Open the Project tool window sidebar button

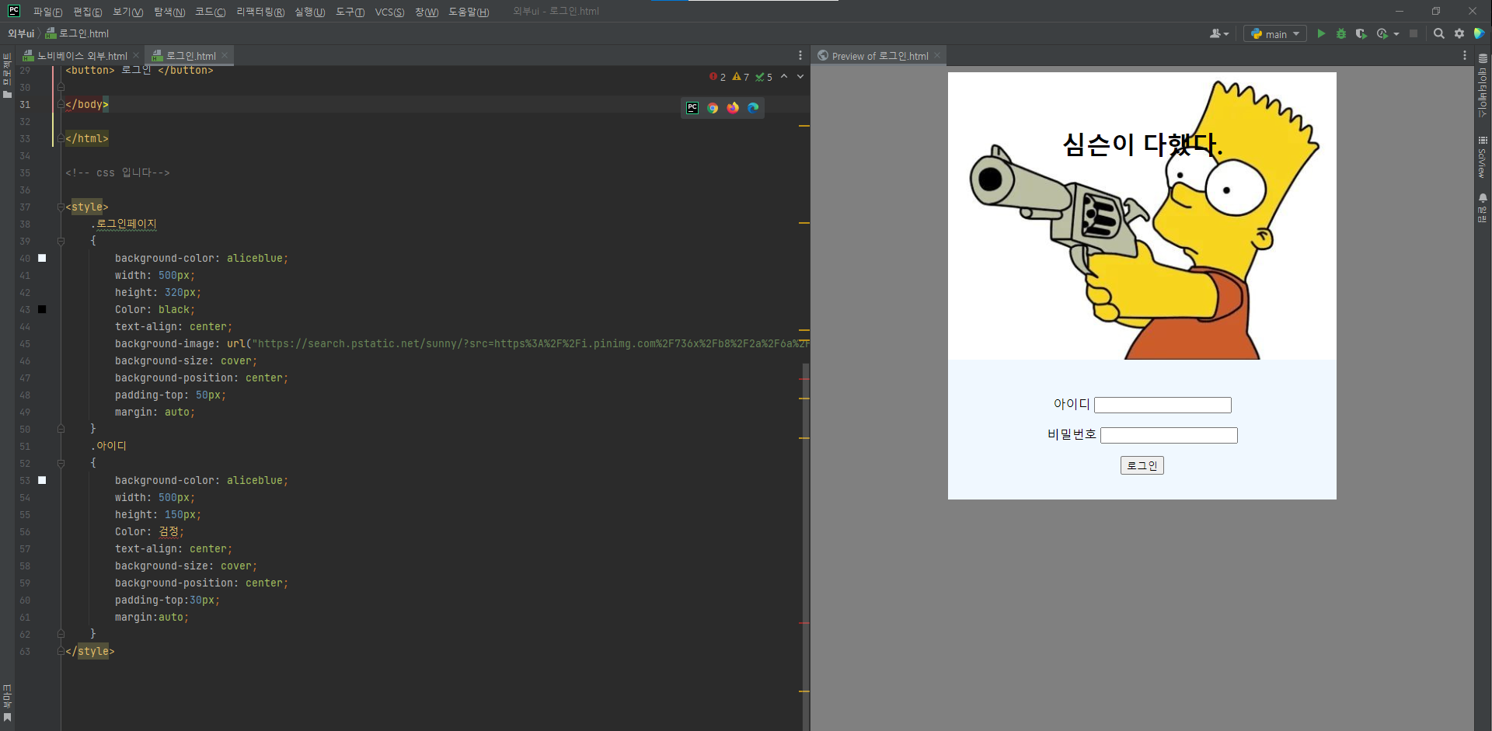pyautogui.click(x=7, y=75)
